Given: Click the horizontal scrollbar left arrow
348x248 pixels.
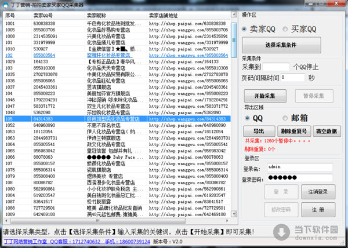Looking at the screenshot, I should pos(6,221).
